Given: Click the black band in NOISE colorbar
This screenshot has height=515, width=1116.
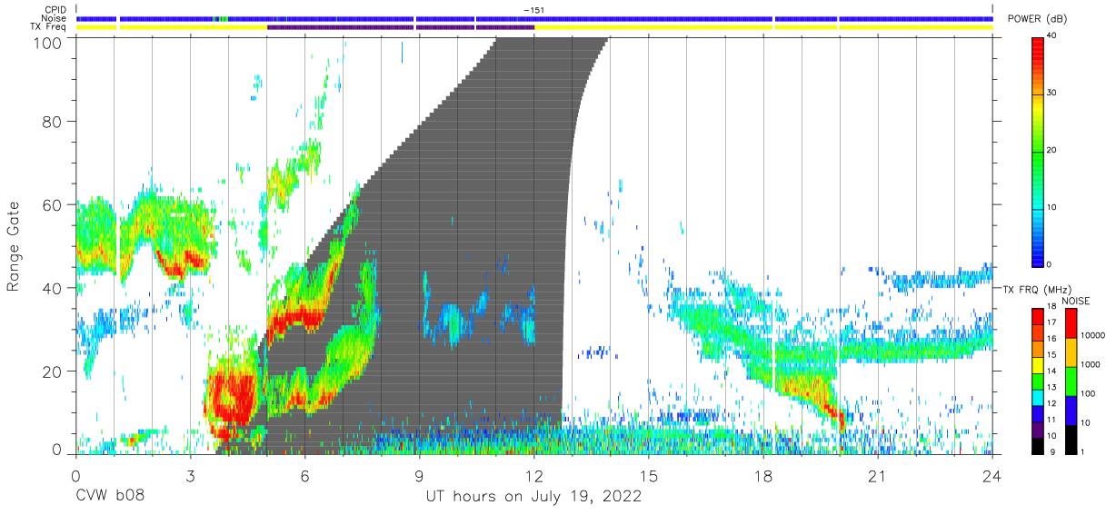Looking at the screenshot, I should click(x=1070, y=439).
